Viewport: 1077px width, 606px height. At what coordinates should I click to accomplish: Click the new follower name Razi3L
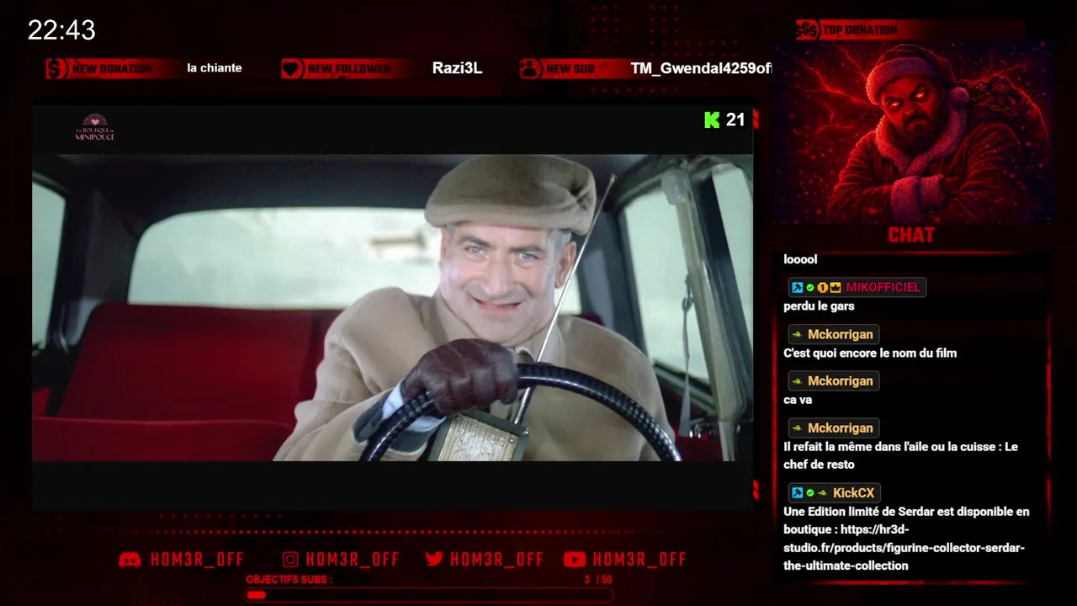point(457,68)
